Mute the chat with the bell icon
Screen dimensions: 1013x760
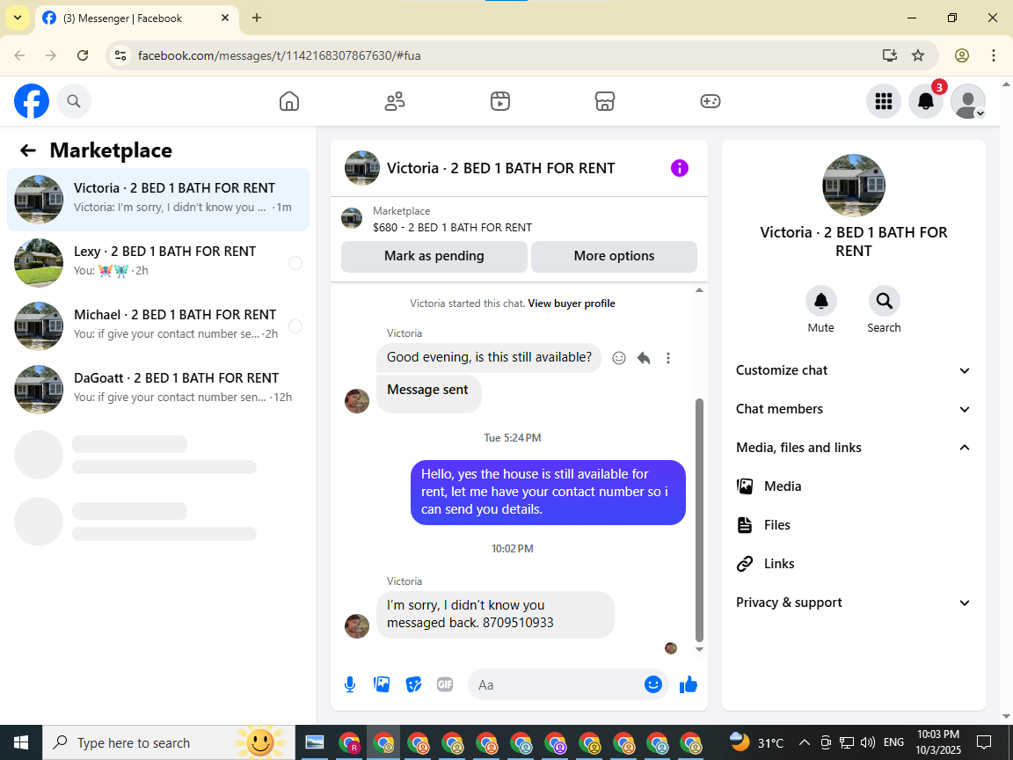pyautogui.click(x=820, y=301)
